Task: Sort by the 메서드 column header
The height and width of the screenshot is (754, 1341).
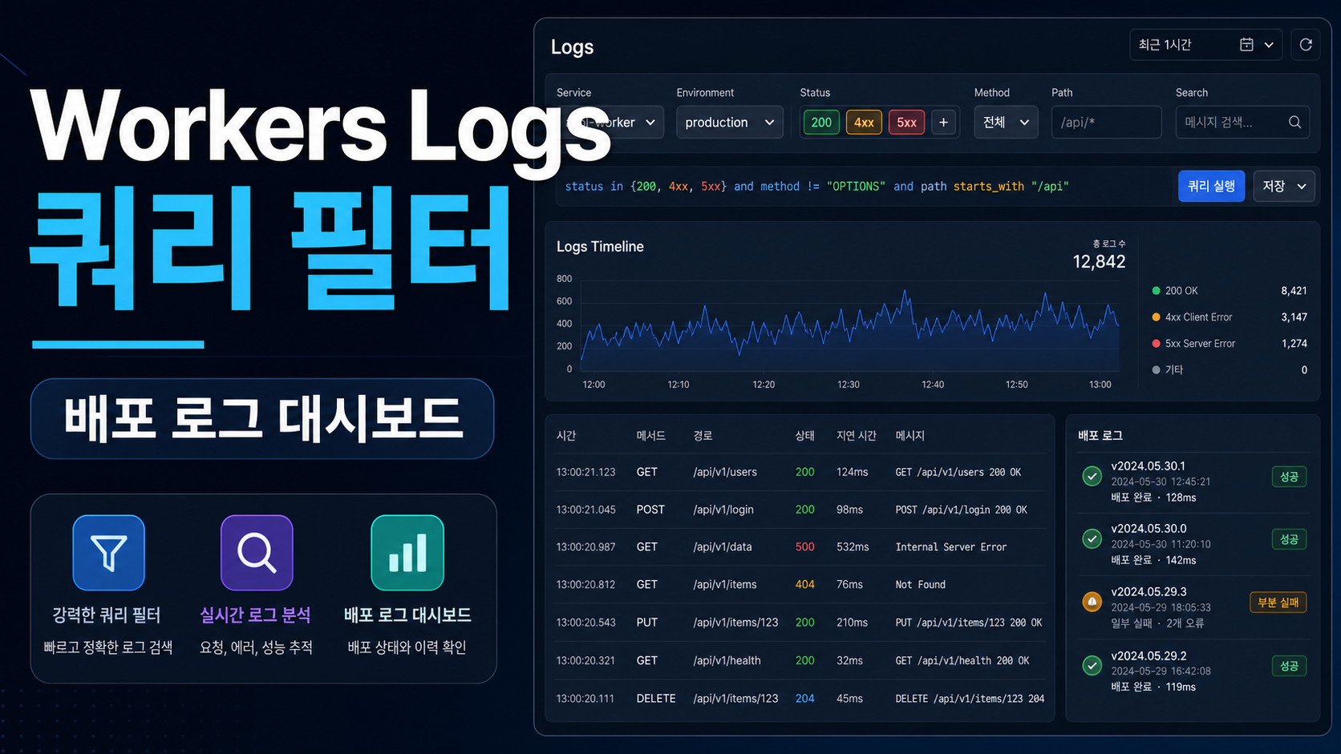Action: point(650,436)
